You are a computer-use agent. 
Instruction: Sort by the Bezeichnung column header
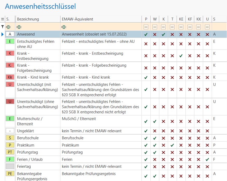38,19
